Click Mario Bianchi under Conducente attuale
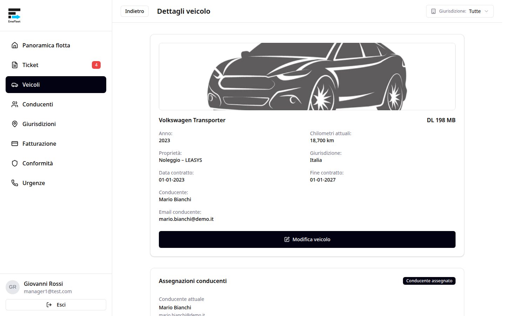 (175, 308)
